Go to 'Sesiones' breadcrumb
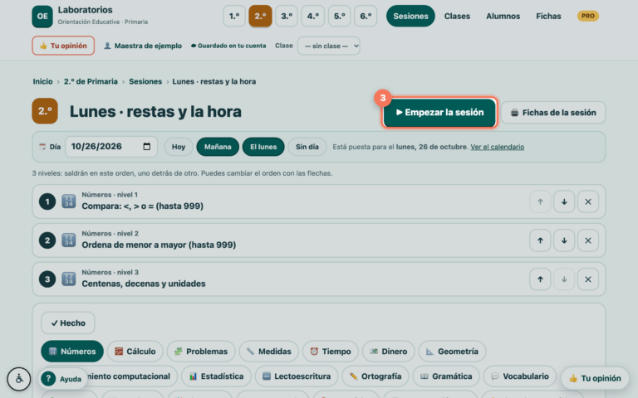The width and height of the screenshot is (638, 398). (x=145, y=81)
